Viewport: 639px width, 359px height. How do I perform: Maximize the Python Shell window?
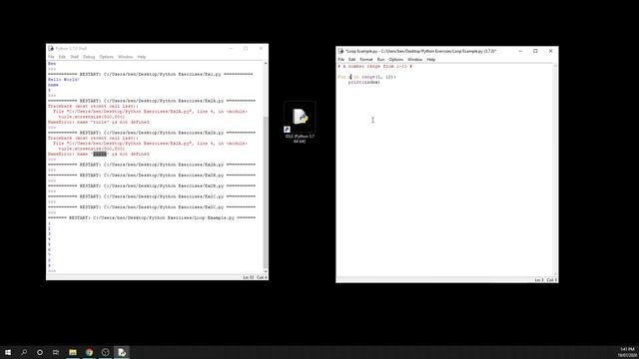pyautogui.click(x=246, y=49)
